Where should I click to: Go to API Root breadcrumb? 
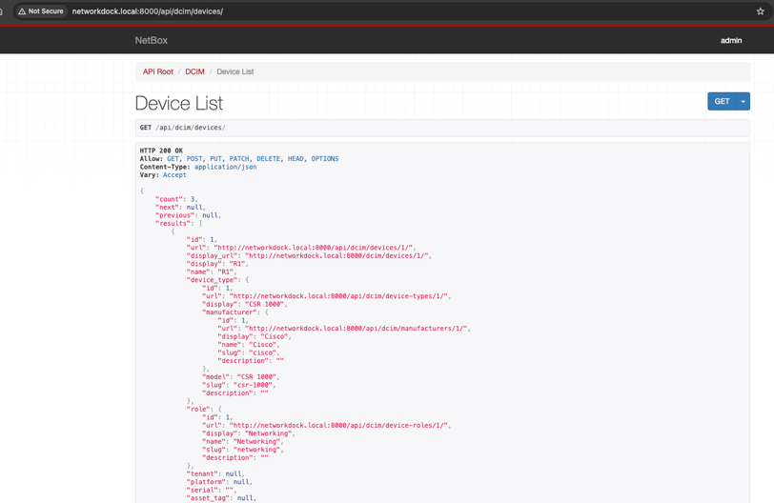(158, 71)
